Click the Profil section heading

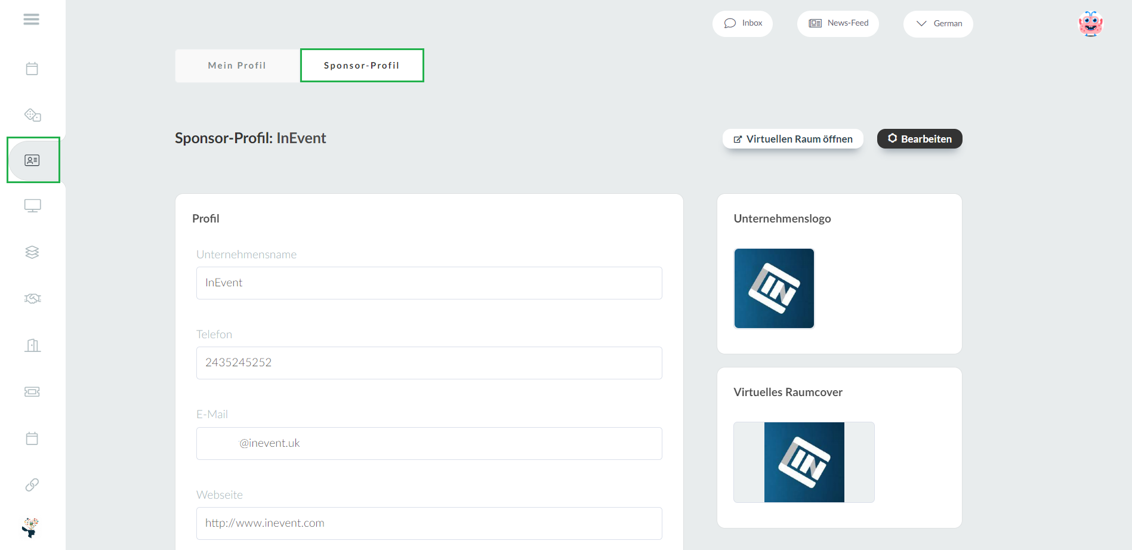[x=206, y=219]
